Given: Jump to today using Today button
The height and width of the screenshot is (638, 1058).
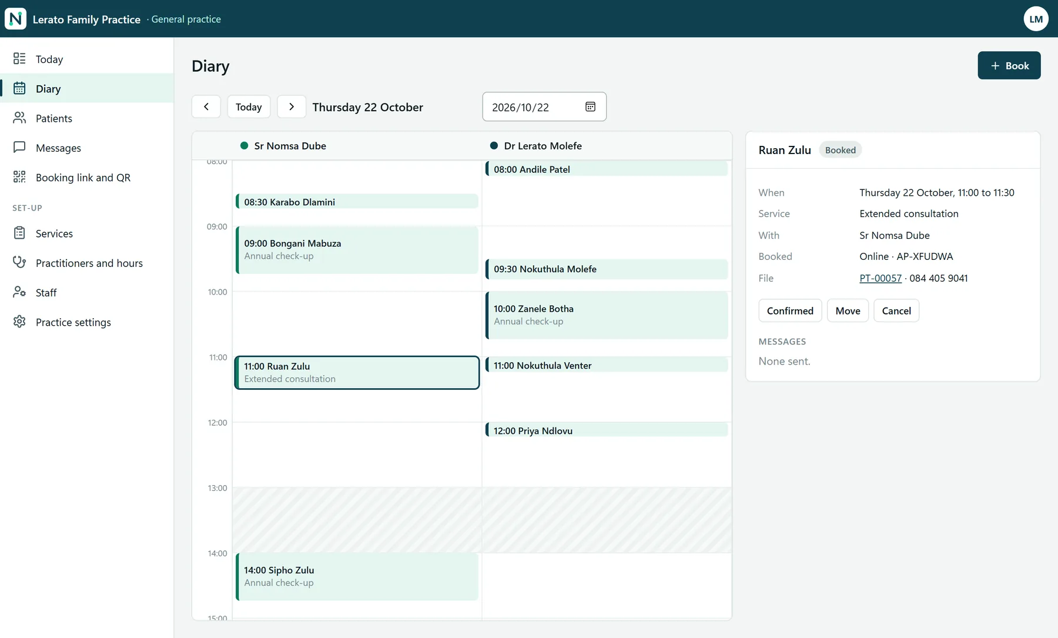Looking at the screenshot, I should [x=249, y=106].
